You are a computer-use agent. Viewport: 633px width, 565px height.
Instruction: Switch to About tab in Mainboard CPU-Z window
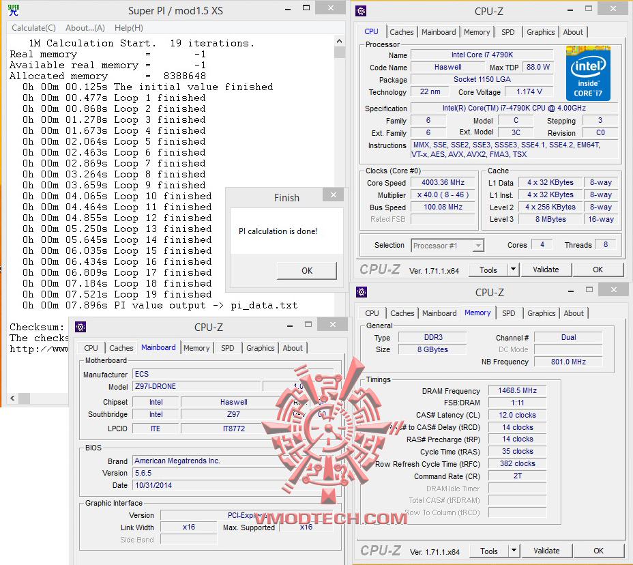pyautogui.click(x=292, y=348)
